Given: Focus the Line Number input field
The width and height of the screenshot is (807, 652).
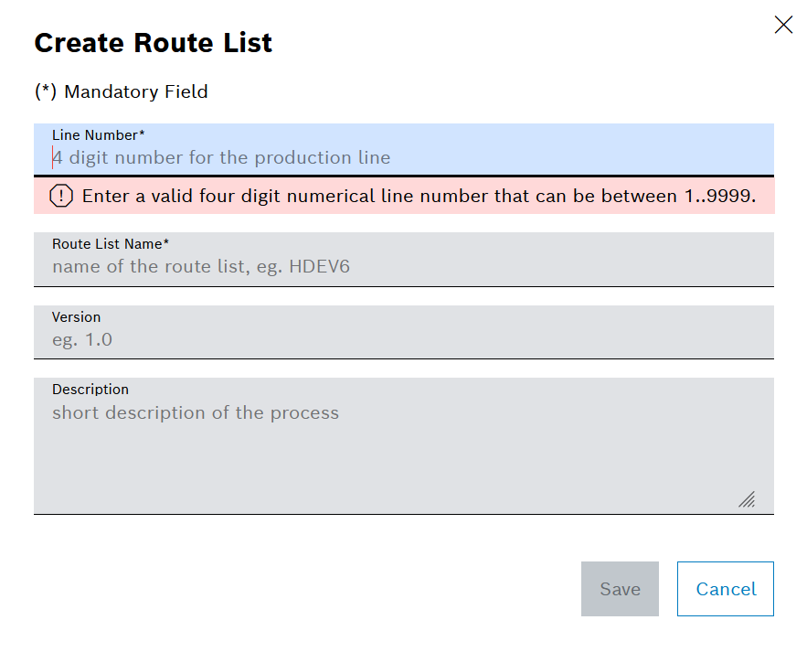Looking at the screenshot, I should (402, 156).
